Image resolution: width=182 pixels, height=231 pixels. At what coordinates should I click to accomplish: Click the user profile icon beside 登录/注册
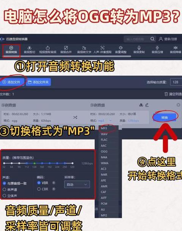[161, 39]
